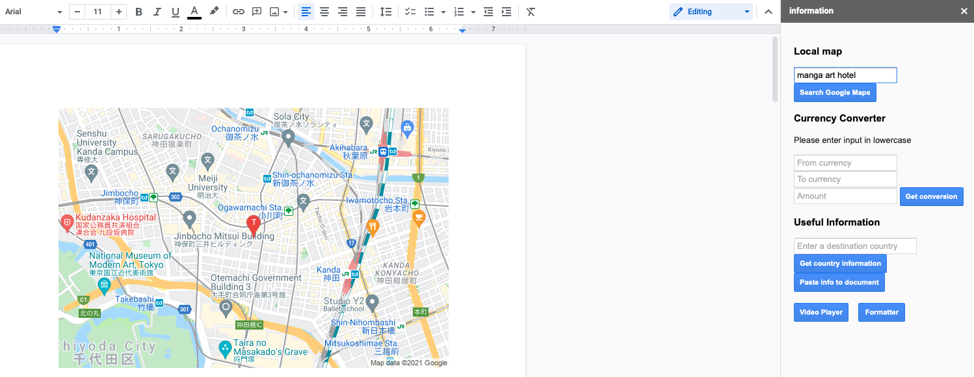
Task: Click the Sola City map marker
Action: pos(288,137)
